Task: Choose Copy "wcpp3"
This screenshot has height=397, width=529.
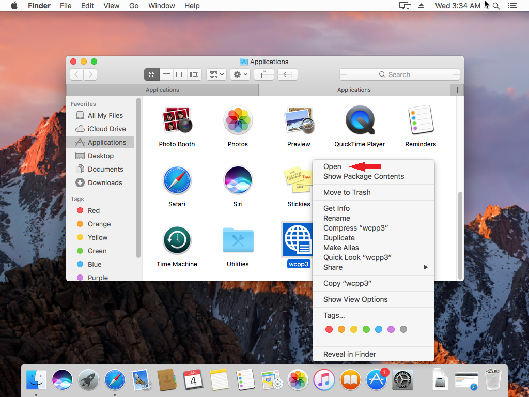Action: pyautogui.click(x=374, y=284)
